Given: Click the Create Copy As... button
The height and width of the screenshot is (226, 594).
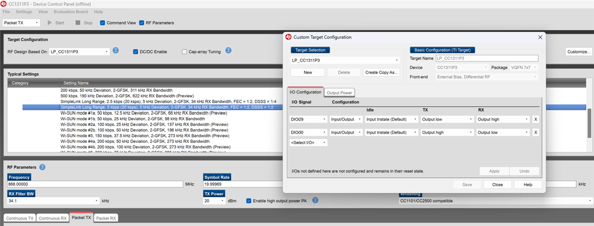Looking at the screenshot, I should pos(382,72).
